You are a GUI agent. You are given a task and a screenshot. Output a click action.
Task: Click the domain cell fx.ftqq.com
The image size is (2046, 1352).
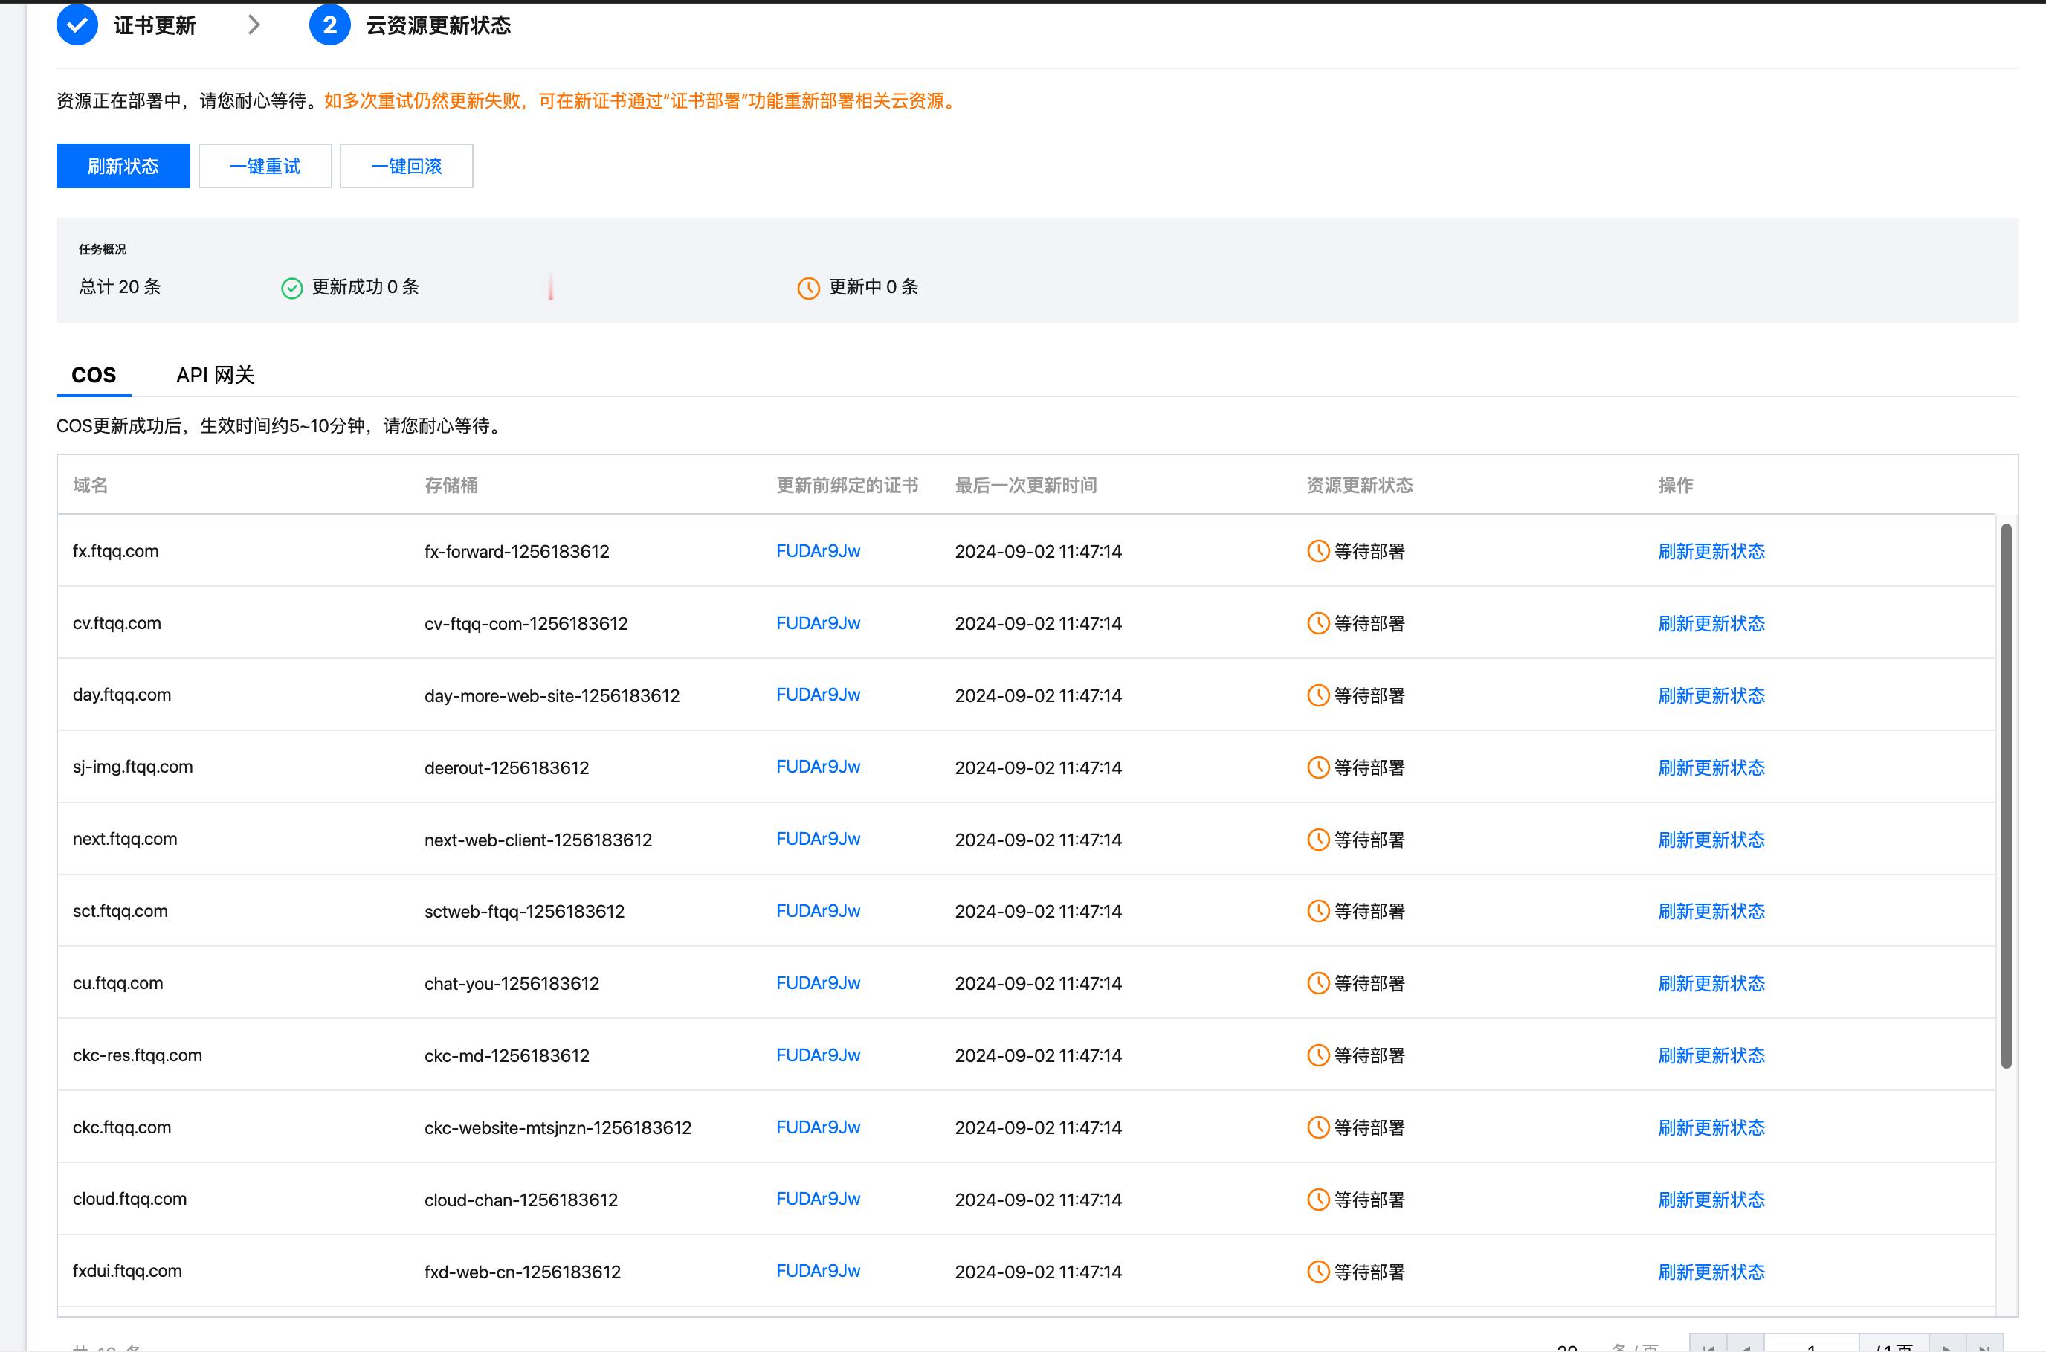[115, 551]
